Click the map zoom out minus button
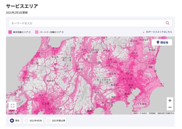 point(170,107)
